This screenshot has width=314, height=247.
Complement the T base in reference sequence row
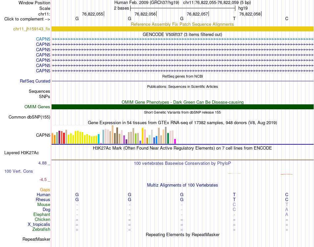[234, 18]
